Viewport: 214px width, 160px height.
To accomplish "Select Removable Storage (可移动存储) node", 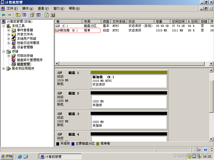I will (x=25, y=56).
